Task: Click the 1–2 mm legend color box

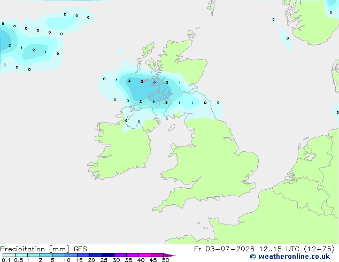Action: click(x=34, y=255)
